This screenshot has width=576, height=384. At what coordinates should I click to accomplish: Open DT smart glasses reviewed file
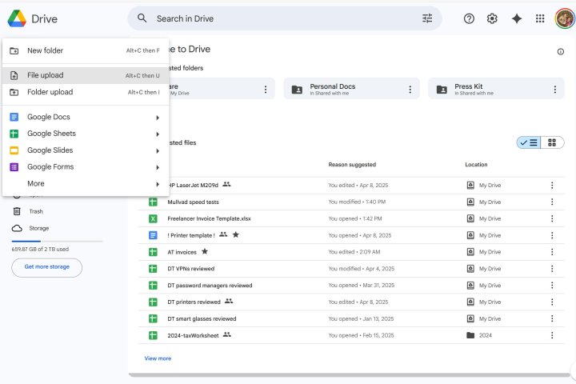tap(202, 318)
